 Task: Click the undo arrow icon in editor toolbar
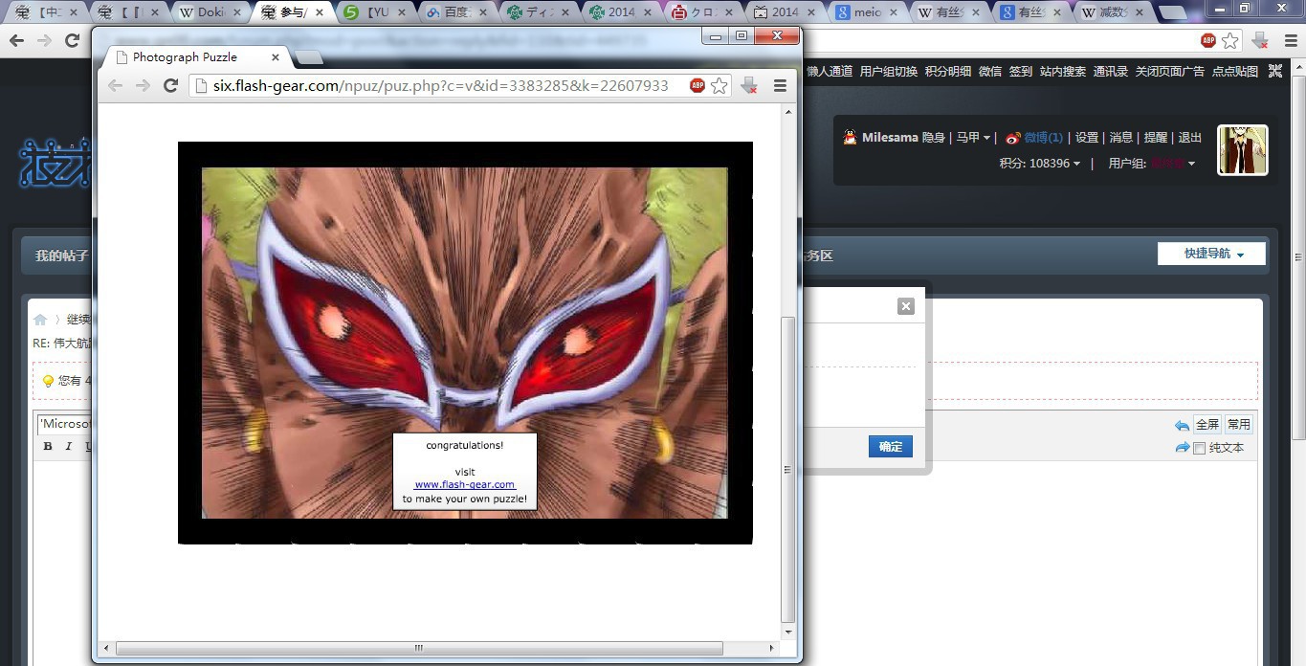coord(1182,425)
